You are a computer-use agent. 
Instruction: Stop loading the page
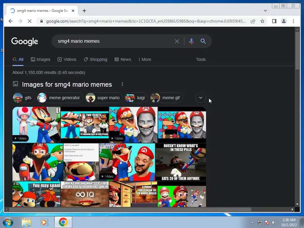pos(30,21)
